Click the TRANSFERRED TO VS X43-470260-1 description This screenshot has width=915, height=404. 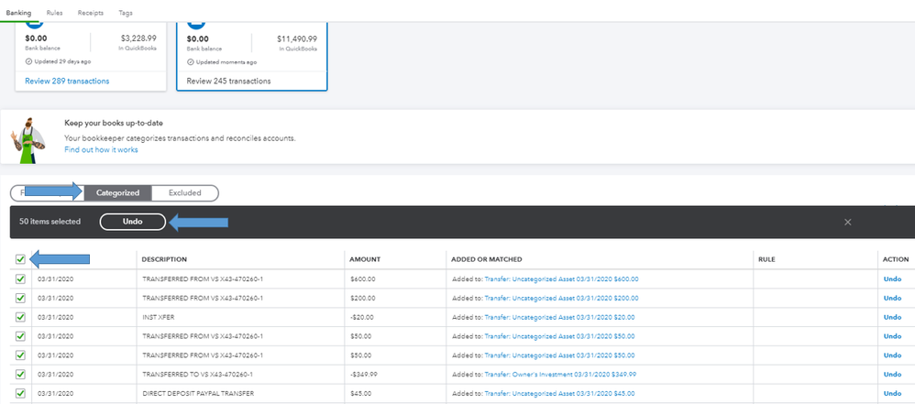pyautogui.click(x=198, y=375)
